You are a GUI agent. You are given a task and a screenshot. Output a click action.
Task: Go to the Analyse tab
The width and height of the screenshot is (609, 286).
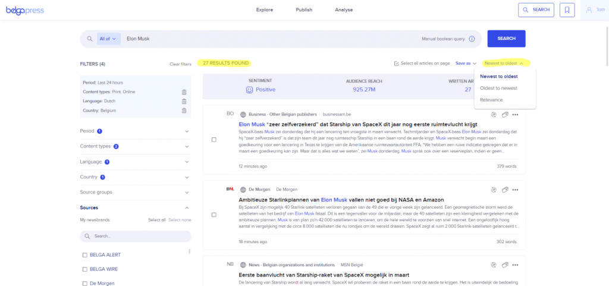(344, 10)
